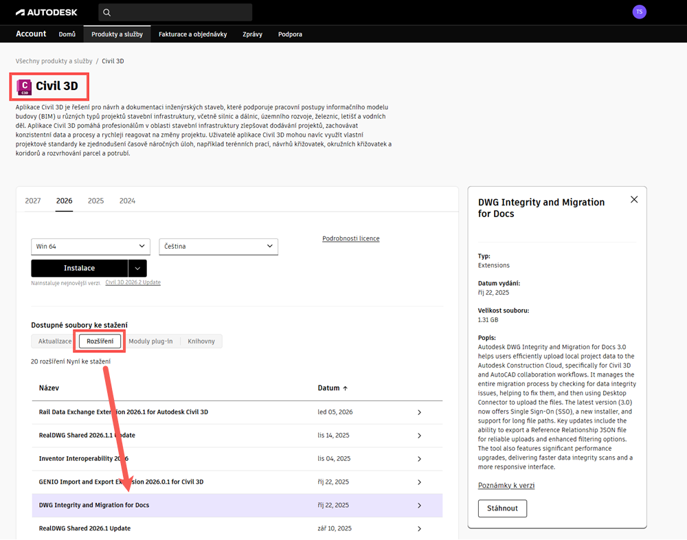The width and height of the screenshot is (687, 540).
Task: Open Podpora navigation item
Action: pos(290,34)
